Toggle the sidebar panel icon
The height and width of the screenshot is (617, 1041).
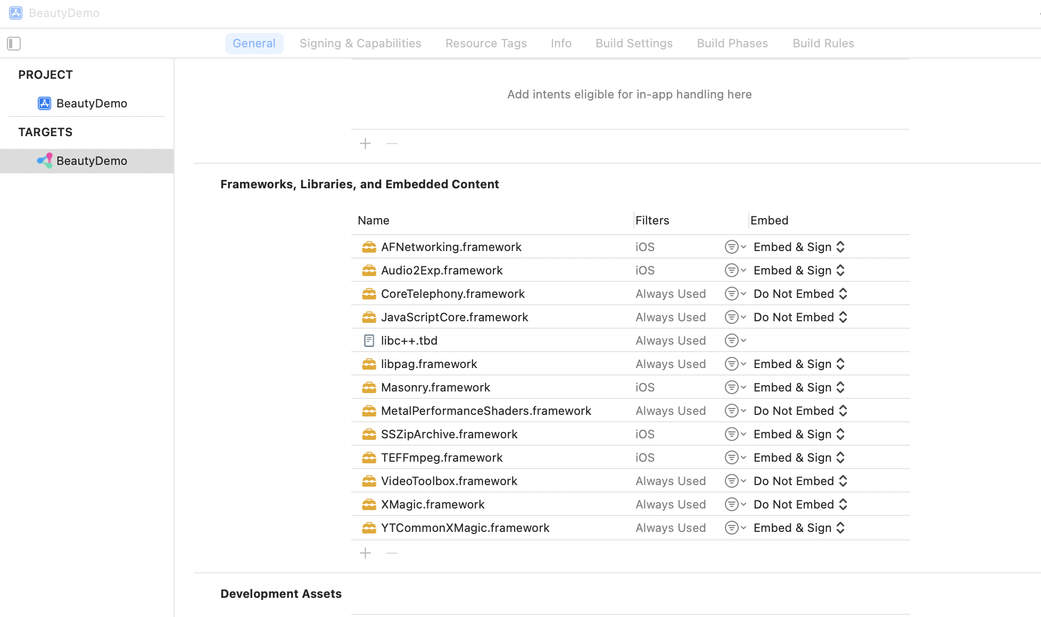14,44
